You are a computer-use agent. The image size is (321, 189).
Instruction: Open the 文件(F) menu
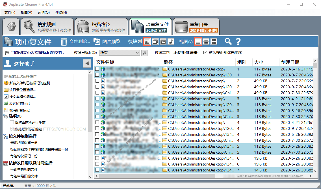pyautogui.click(x=10, y=12)
